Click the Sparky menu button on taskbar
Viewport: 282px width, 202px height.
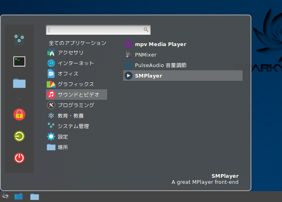tap(5, 196)
